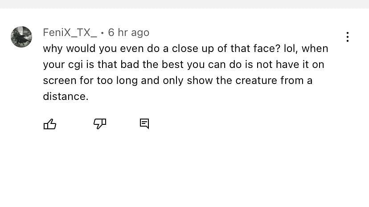Click the comment line starting "screen for too"
This screenshot has height=207, width=369.
178,80
